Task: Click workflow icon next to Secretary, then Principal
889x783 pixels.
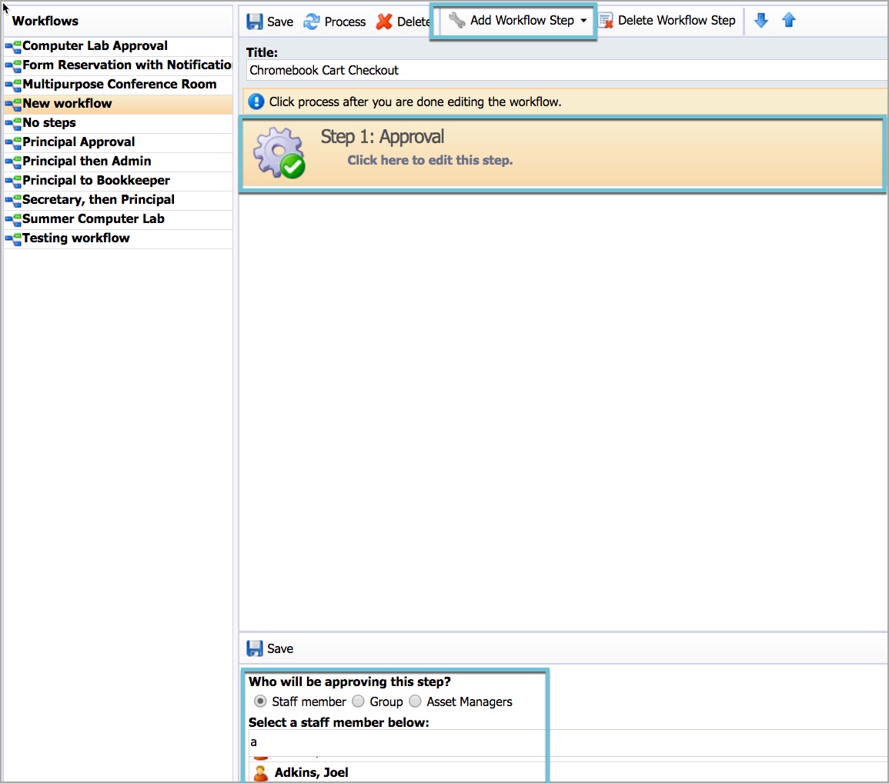Action: point(13,201)
